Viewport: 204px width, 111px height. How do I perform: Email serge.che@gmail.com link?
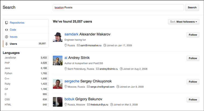(x=102, y=87)
